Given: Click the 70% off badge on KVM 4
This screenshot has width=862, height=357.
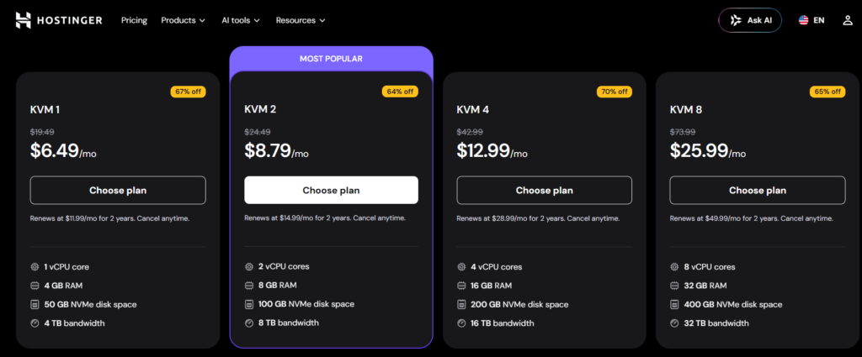Looking at the screenshot, I should pyautogui.click(x=614, y=92).
